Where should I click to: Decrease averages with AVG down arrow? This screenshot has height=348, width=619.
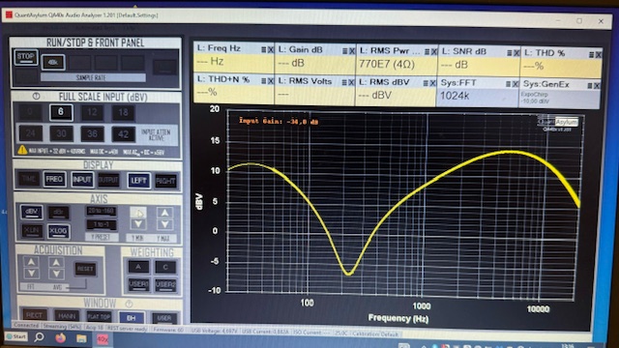pos(56,274)
